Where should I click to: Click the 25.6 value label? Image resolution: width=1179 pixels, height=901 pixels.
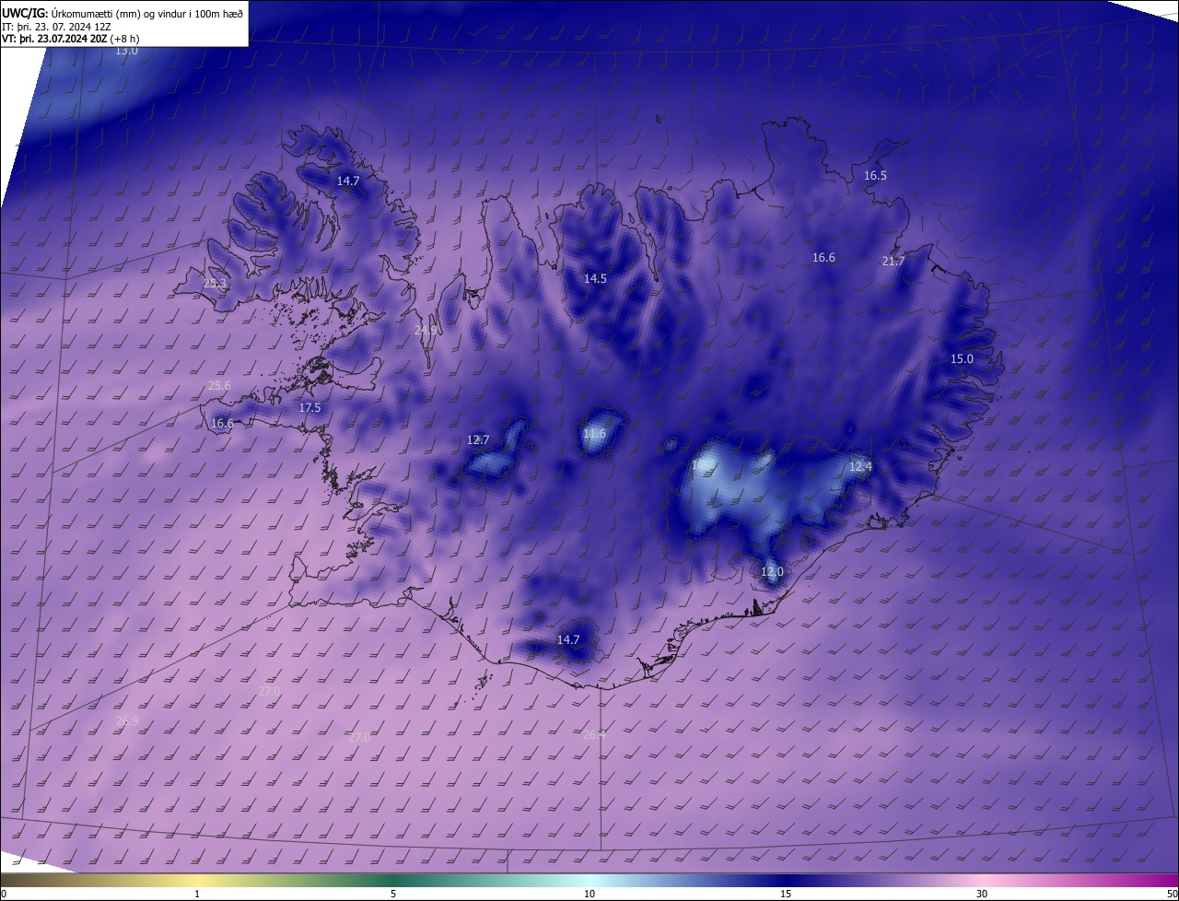(x=219, y=385)
